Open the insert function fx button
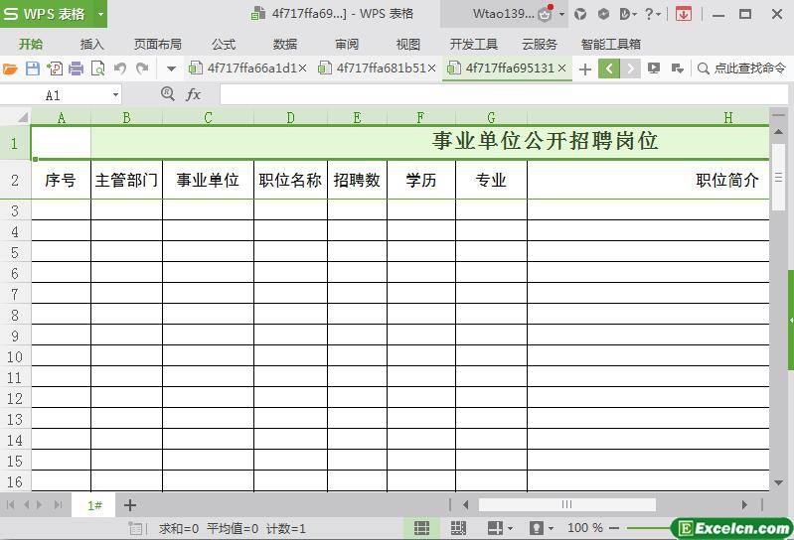The height and width of the screenshot is (540, 794). click(194, 94)
